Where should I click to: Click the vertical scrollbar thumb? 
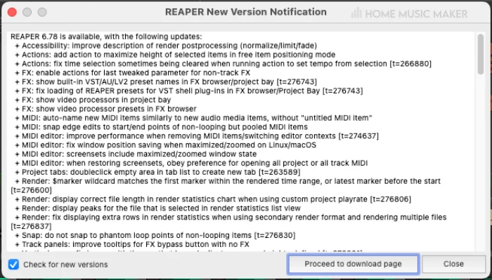tap(480, 54)
